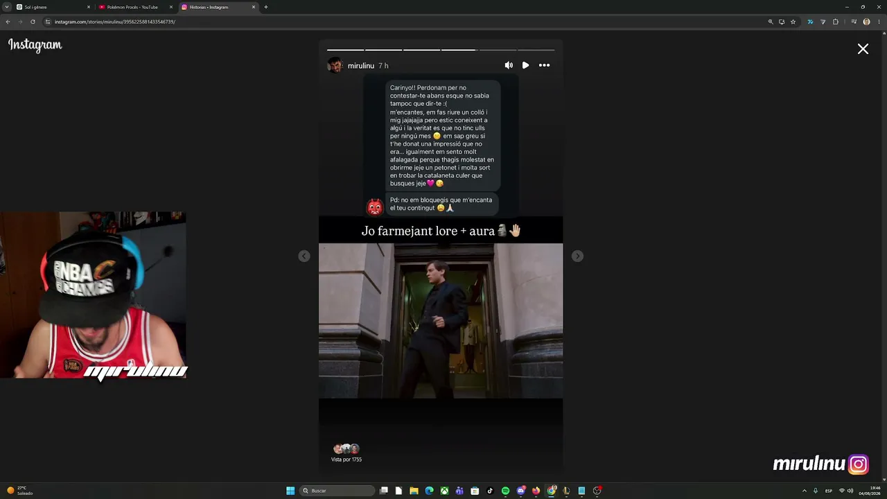Open TikTok from the taskbar

point(490,491)
